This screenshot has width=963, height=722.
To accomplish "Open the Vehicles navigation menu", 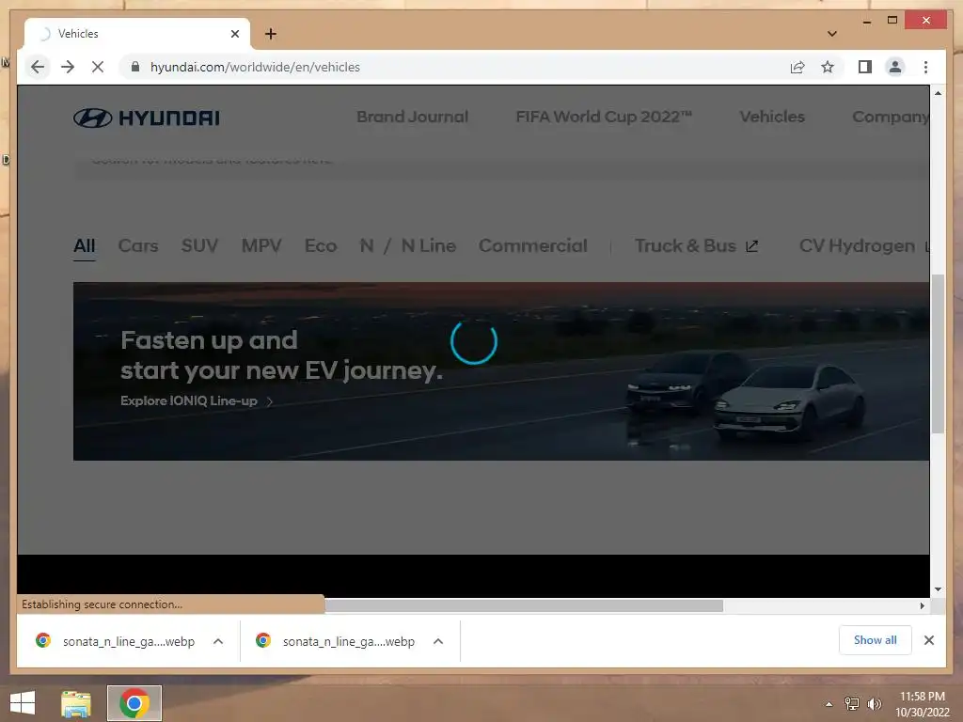I will [x=772, y=117].
